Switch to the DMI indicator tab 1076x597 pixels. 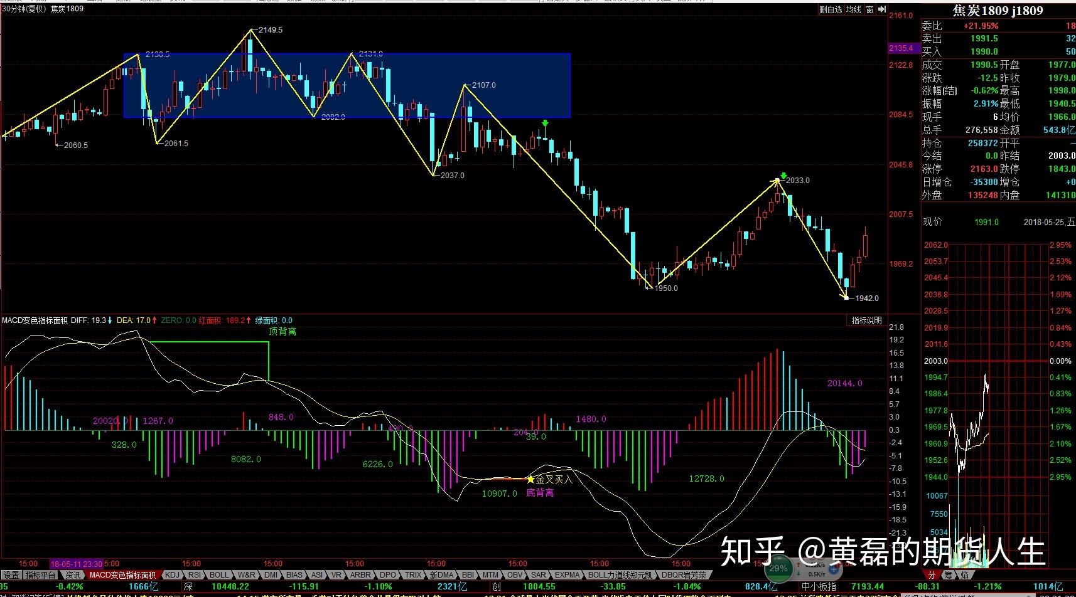(271, 574)
